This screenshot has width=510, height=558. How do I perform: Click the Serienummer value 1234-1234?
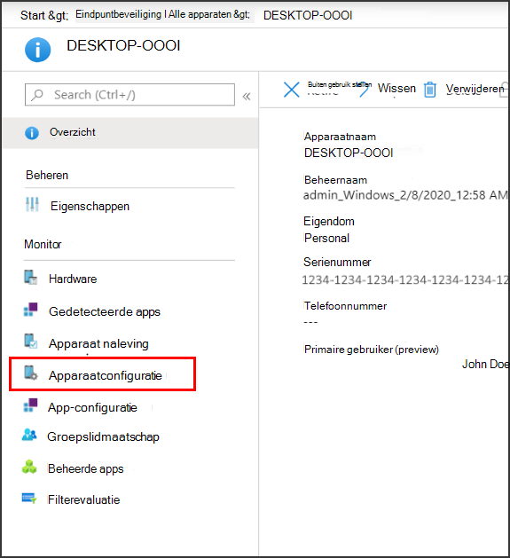point(405,280)
